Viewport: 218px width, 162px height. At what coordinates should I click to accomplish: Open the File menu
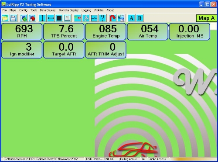pyautogui.click(x=4, y=10)
